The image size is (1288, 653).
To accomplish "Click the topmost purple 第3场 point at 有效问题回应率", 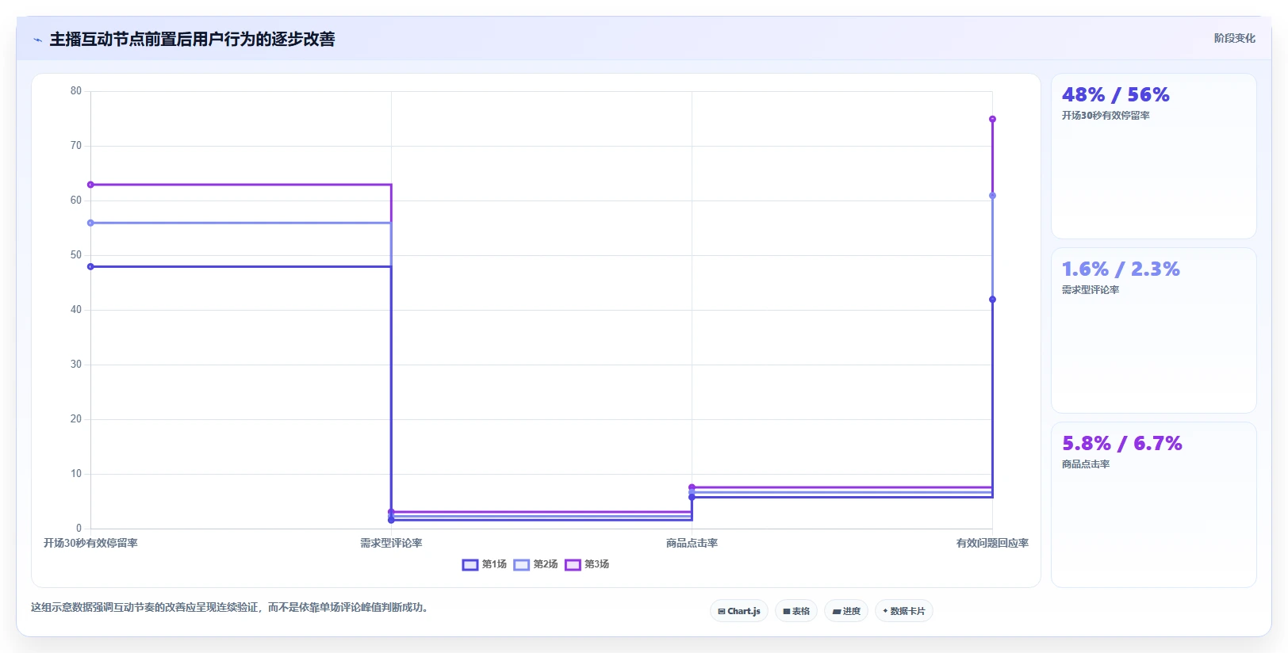I will coord(992,119).
